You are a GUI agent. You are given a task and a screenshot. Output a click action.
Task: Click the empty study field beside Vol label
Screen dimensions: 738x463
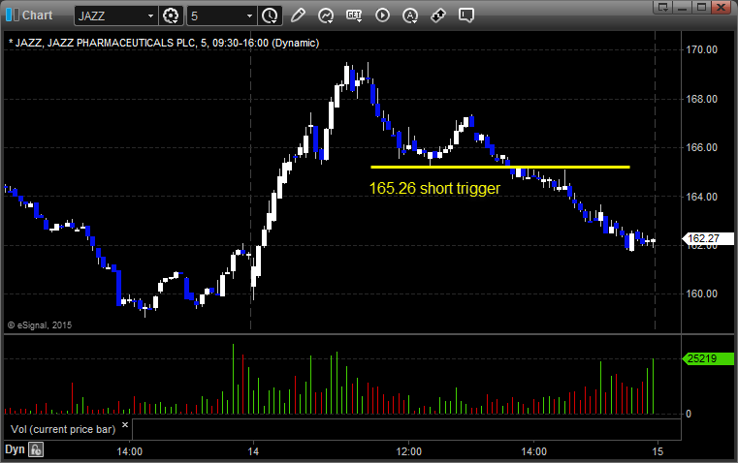click(x=406, y=429)
